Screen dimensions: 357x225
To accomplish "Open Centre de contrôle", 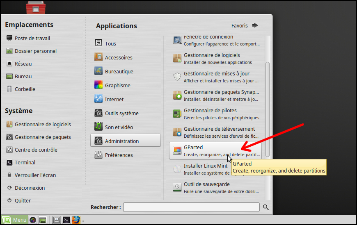I will click(36, 150).
